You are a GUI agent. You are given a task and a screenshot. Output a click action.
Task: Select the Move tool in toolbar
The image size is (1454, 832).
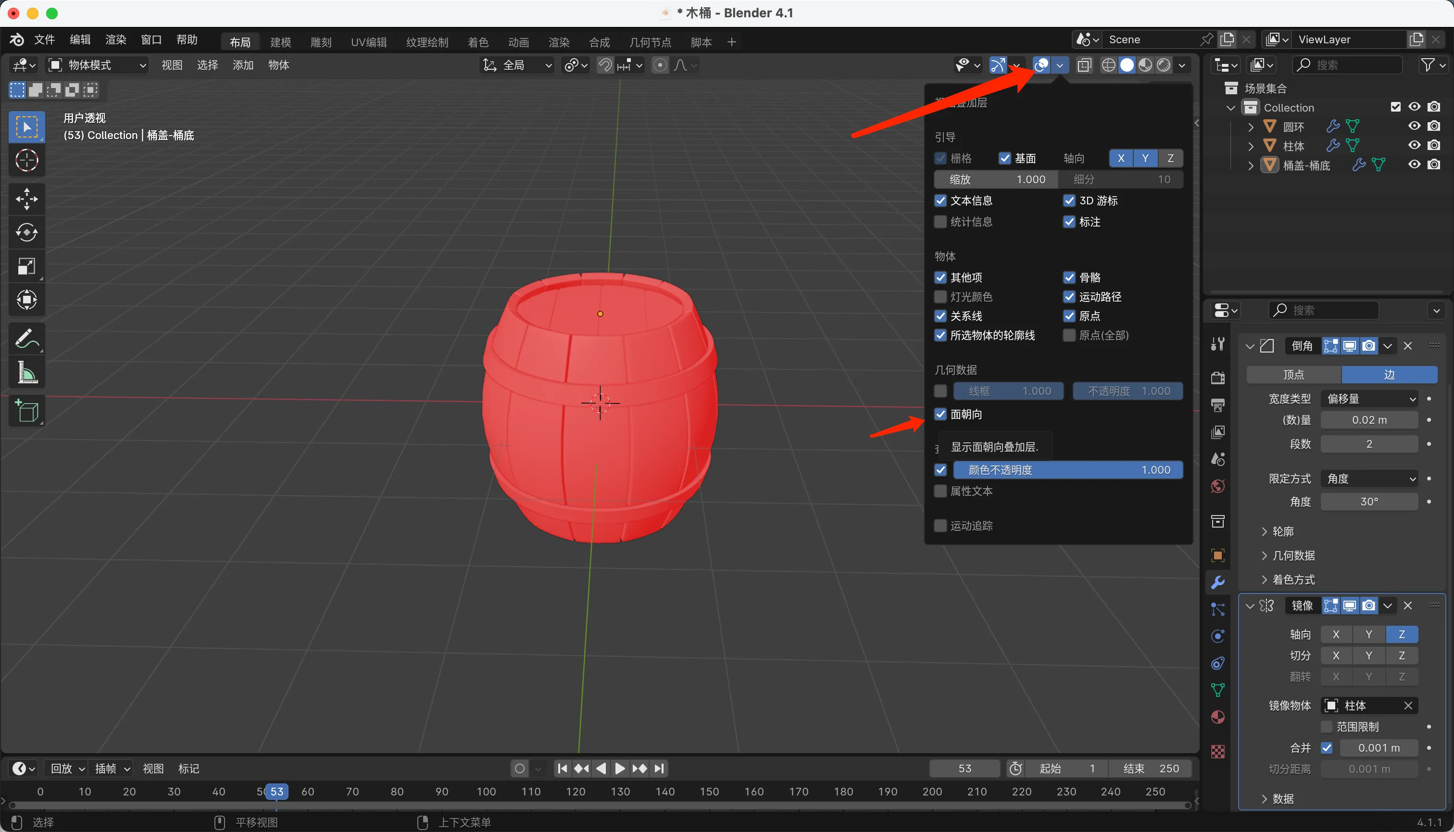(26, 199)
